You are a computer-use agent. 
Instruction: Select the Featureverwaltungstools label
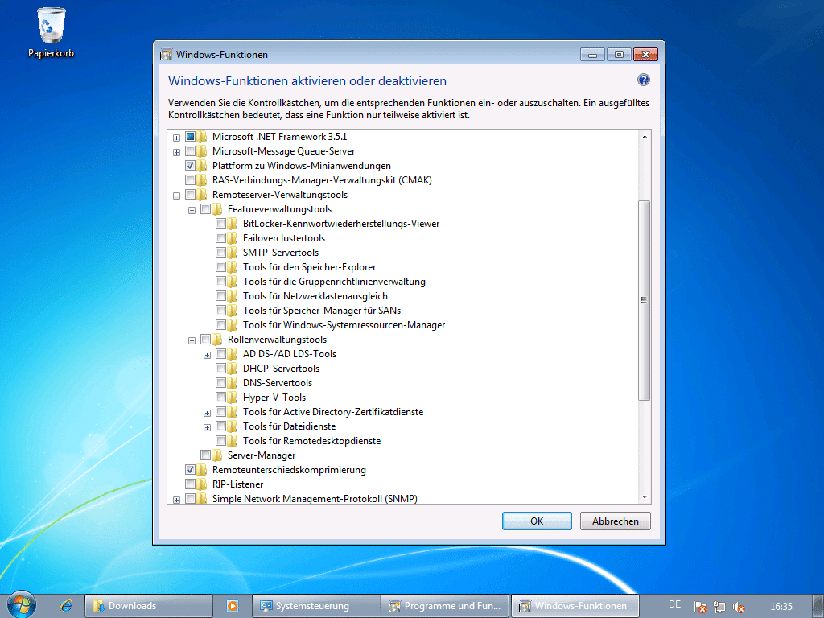point(279,209)
